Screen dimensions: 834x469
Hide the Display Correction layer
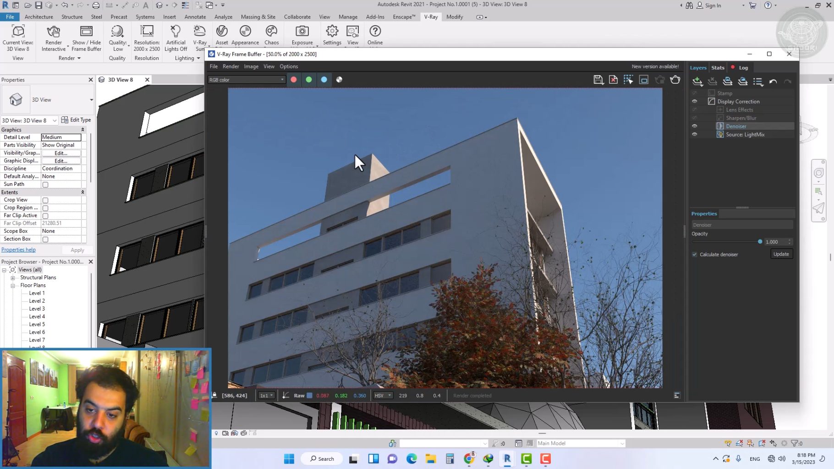(695, 102)
